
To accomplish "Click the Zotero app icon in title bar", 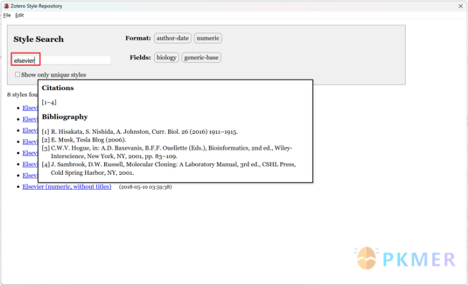I will (6, 6).
